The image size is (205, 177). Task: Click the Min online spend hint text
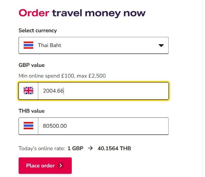(x=62, y=76)
